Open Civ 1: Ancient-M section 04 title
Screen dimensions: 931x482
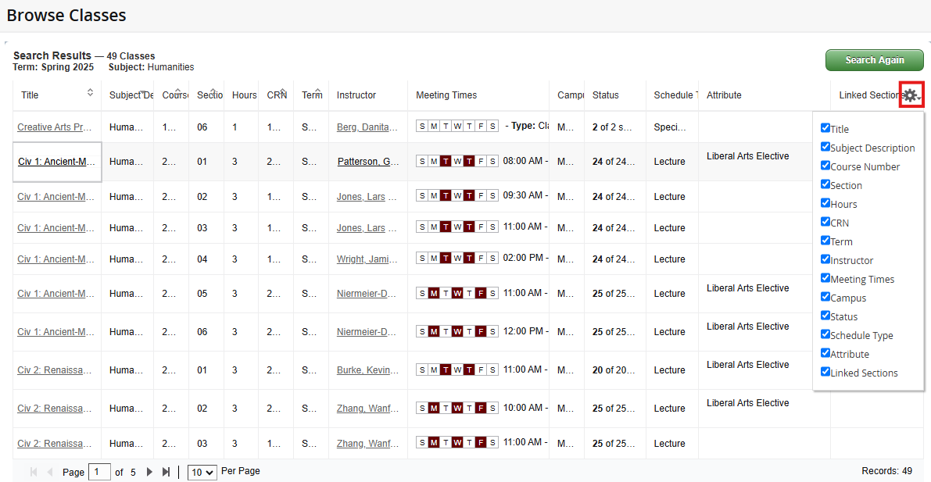point(56,259)
